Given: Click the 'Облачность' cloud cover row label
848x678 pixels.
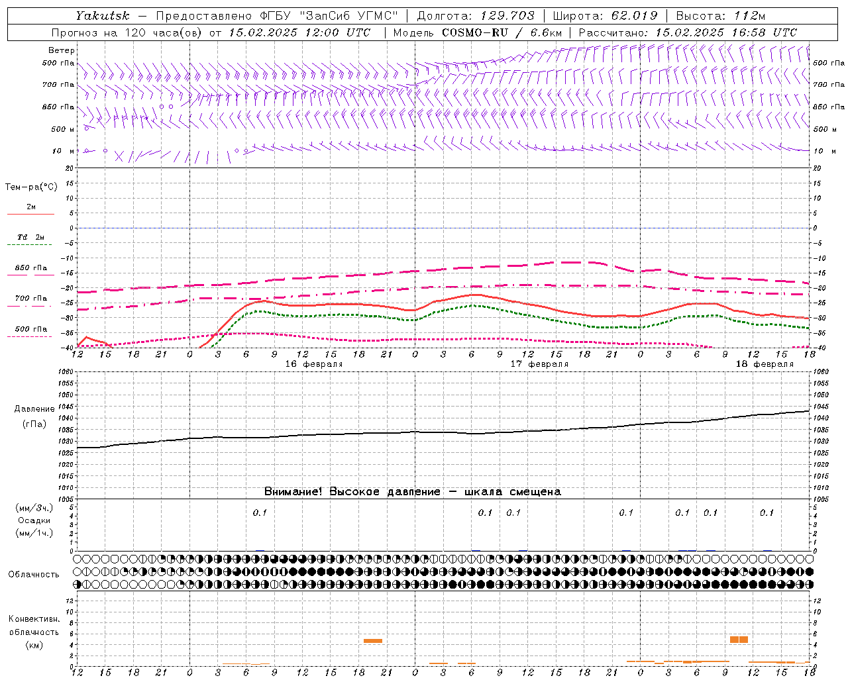Looking at the screenshot, I should [x=34, y=575].
